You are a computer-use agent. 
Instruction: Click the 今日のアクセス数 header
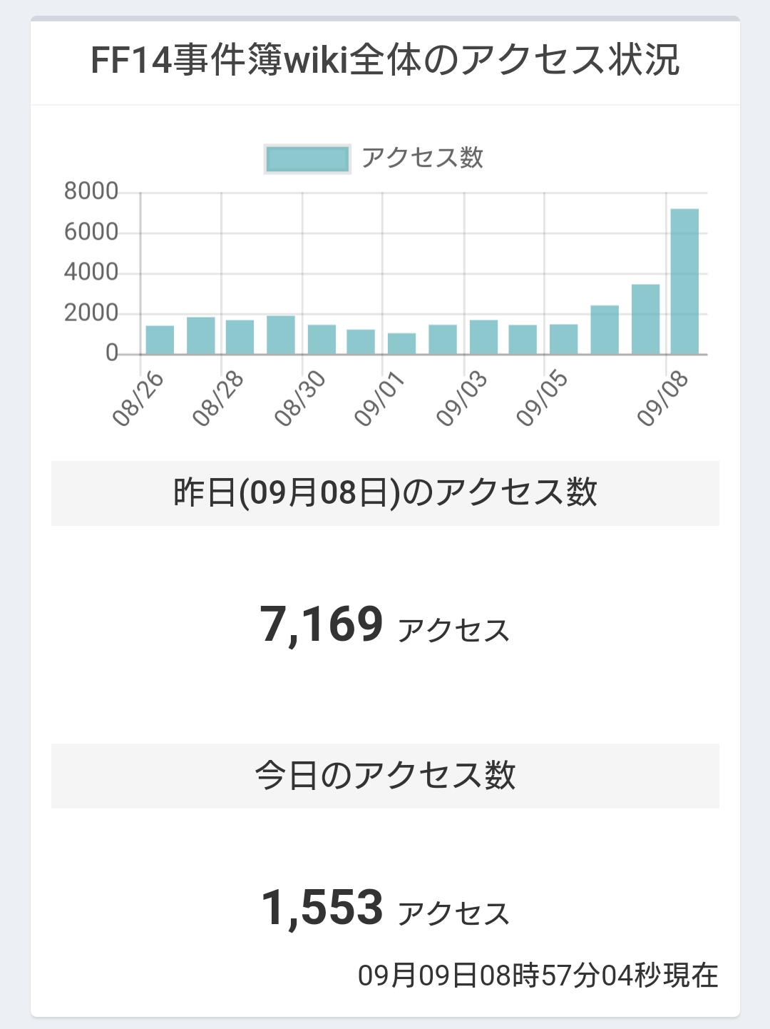[x=385, y=776]
